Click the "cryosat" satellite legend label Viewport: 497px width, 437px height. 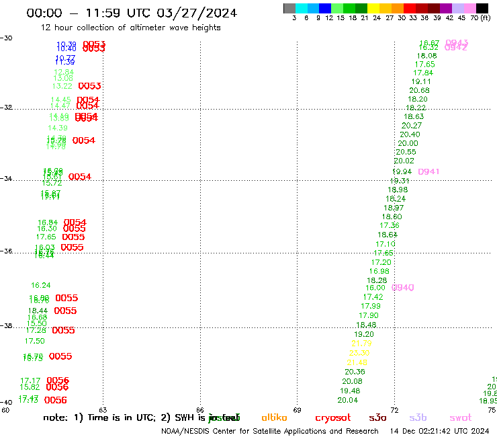[333, 418]
